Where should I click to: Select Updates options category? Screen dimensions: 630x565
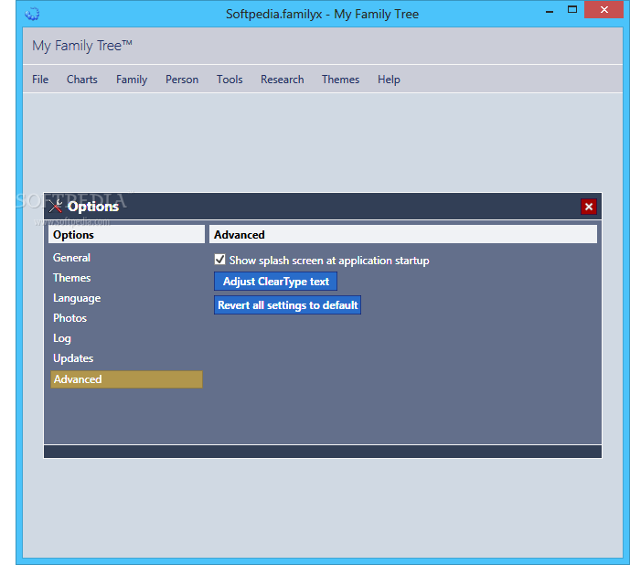coord(73,358)
